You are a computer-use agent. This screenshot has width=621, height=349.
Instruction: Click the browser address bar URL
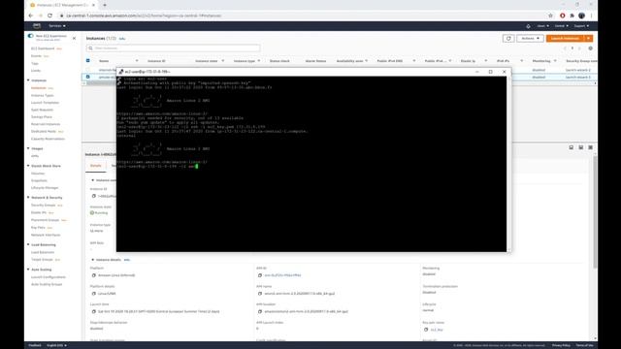[x=144, y=16]
